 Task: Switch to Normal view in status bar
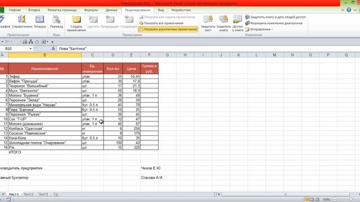click(307, 200)
